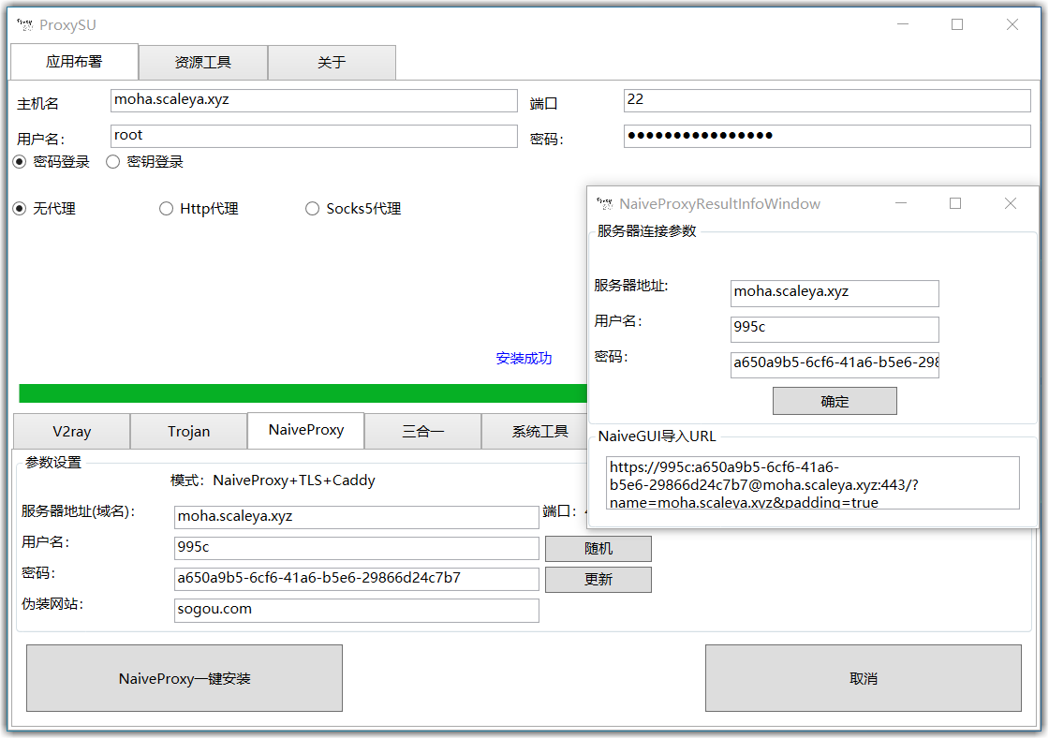Select the 密钥登录 login option
Viewport: 1049px width, 739px height.
point(113,161)
